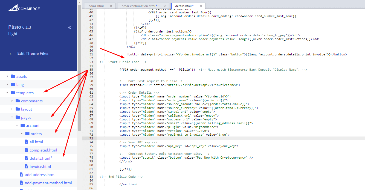This screenshot has height=190, width=365.
Task: Click file icon beside details.html
Action: pyautogui.click(x=27, y=158)
